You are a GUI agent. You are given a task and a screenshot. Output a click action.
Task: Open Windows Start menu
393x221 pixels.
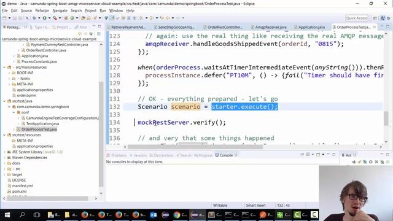point(7,215)
